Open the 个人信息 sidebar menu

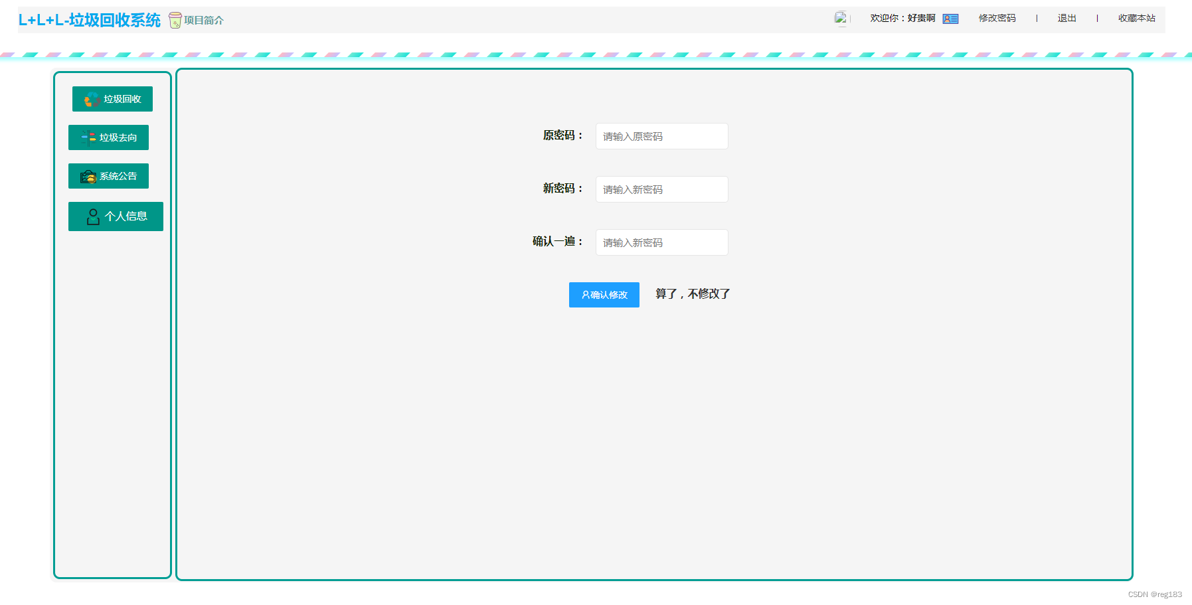116,216
